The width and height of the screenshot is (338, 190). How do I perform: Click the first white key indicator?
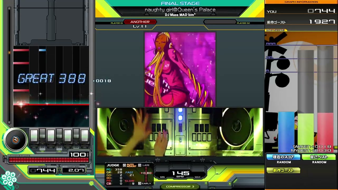(x=34, y=136)
